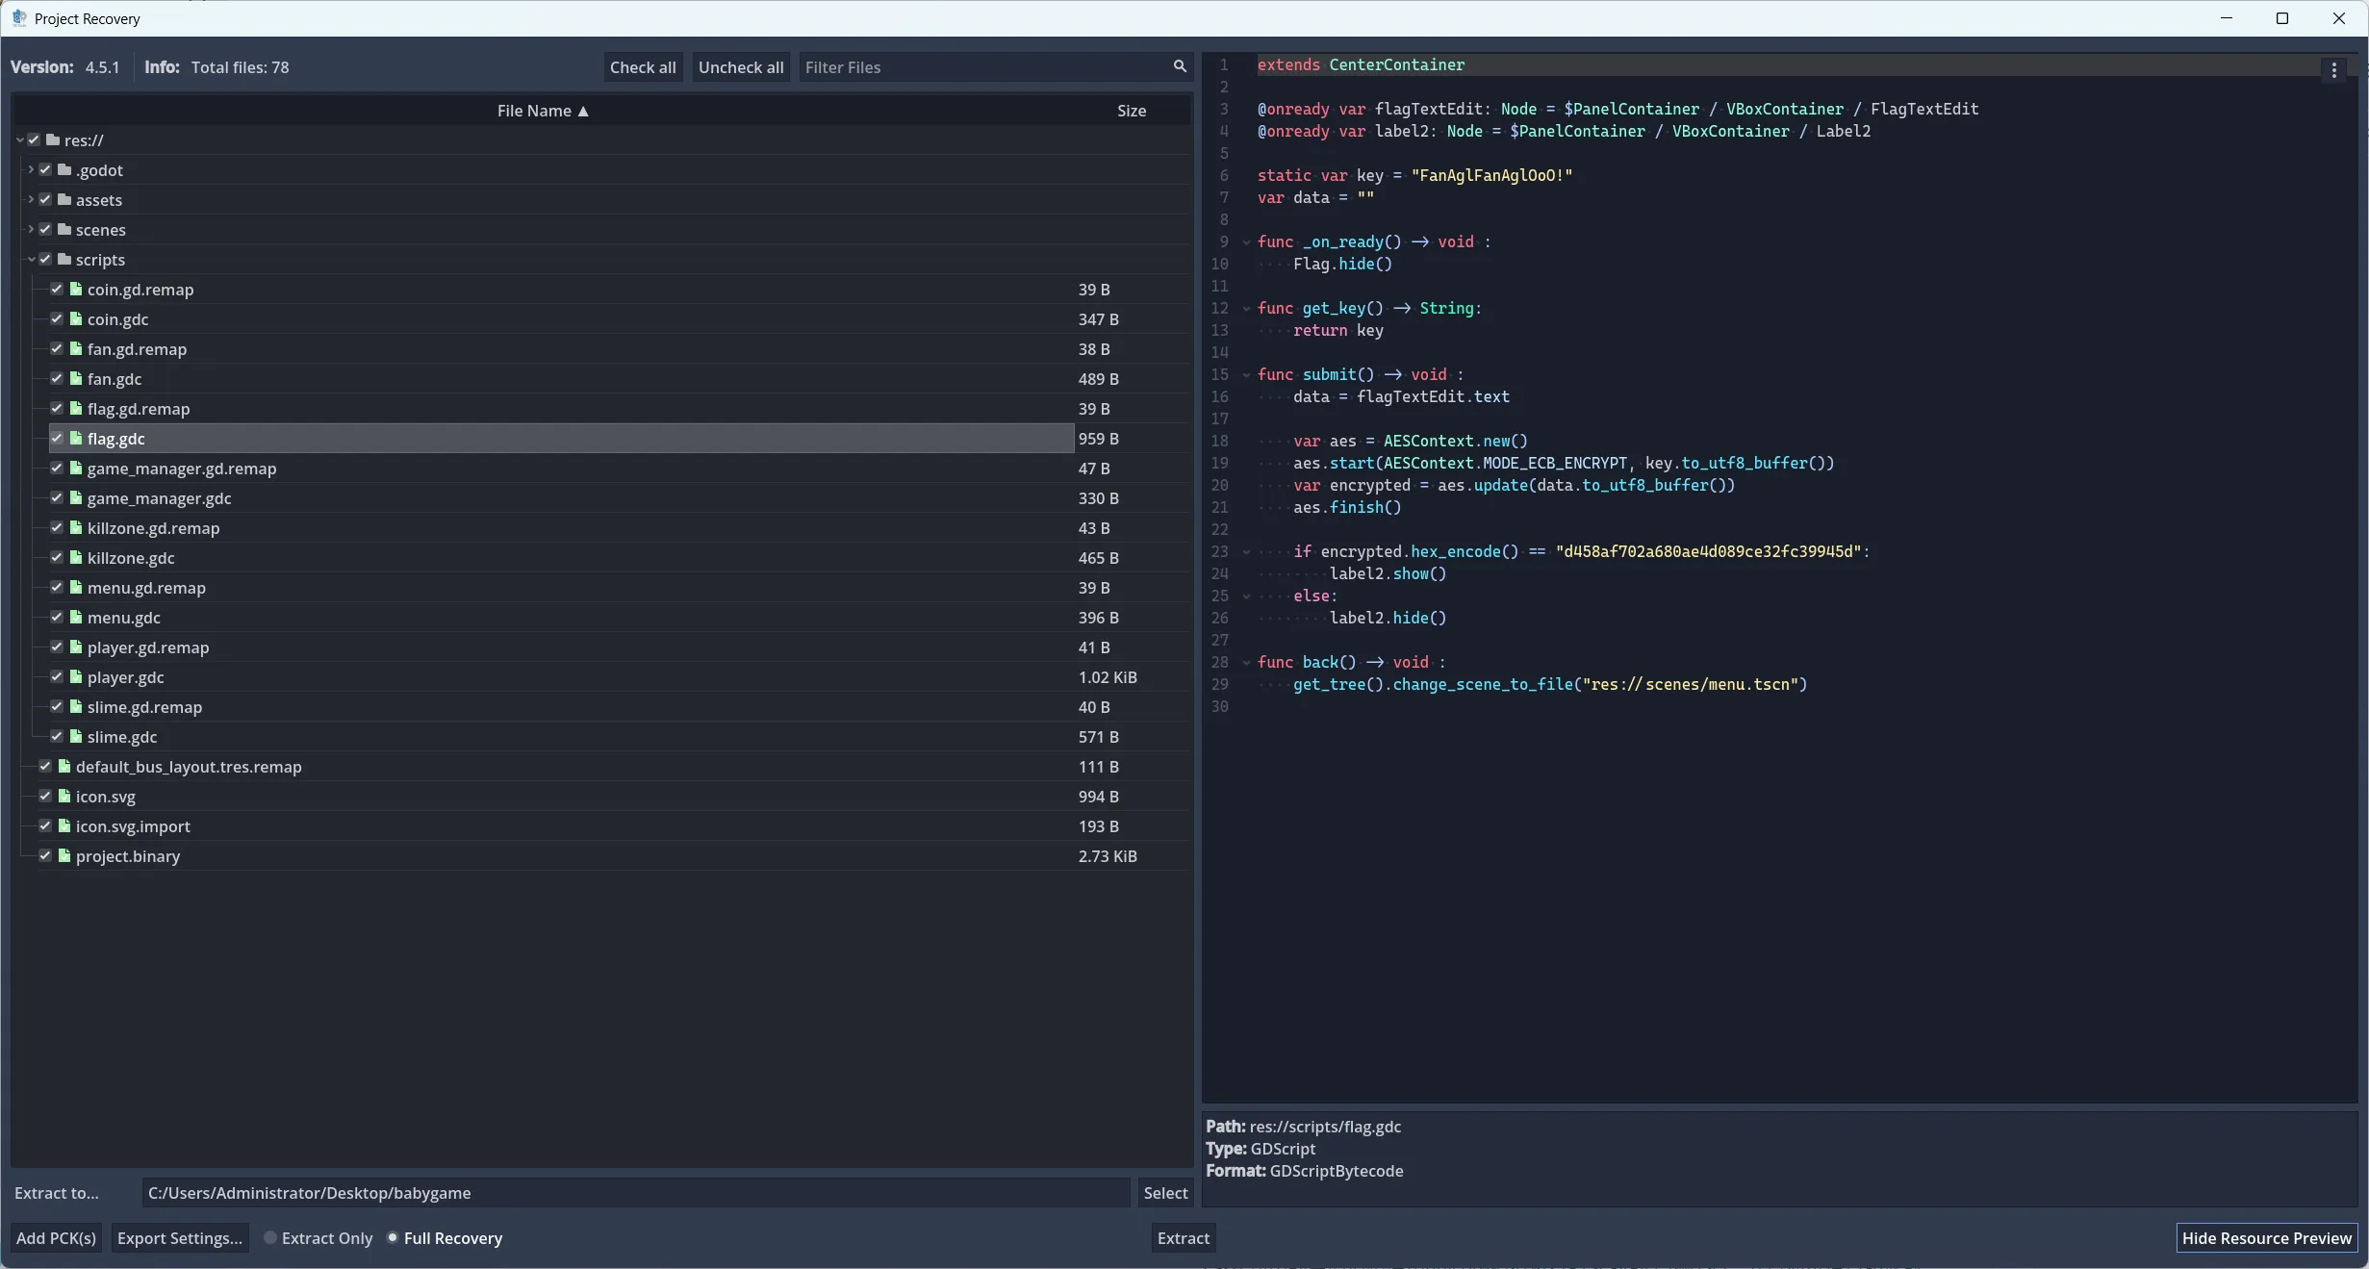Select the Full Recovery radio button

(393, 1238)
